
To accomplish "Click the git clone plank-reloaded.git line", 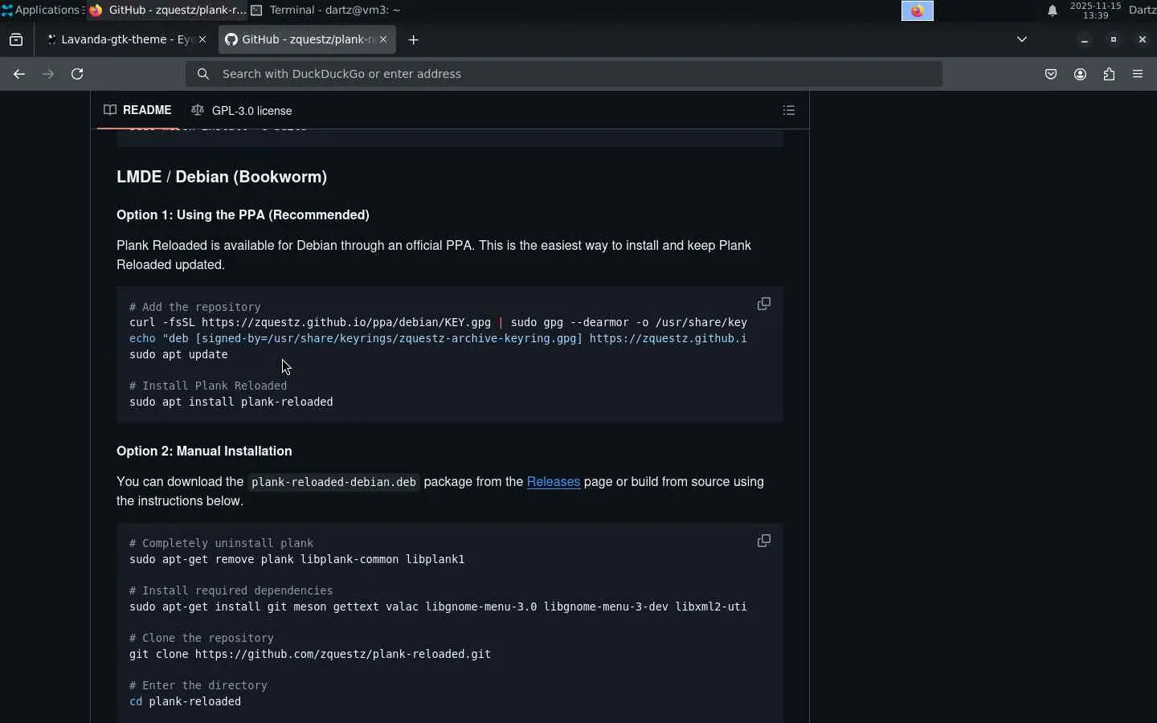I will click(x=310, y=654).
